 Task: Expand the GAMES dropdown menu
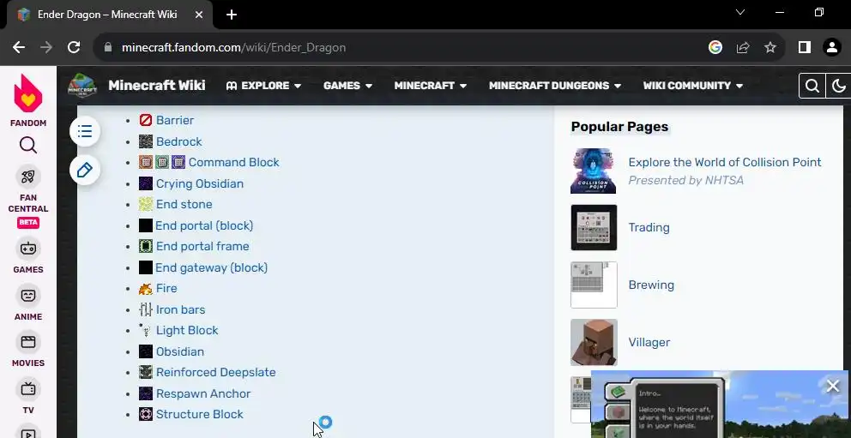point(348,86)
